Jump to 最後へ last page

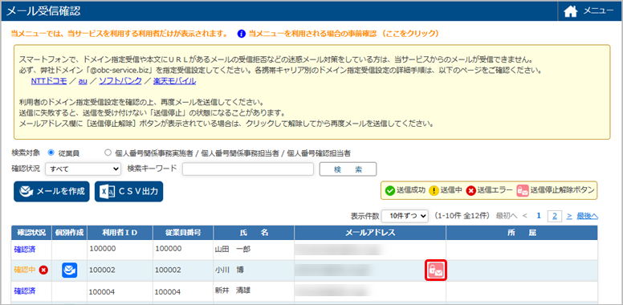point(587,216)
